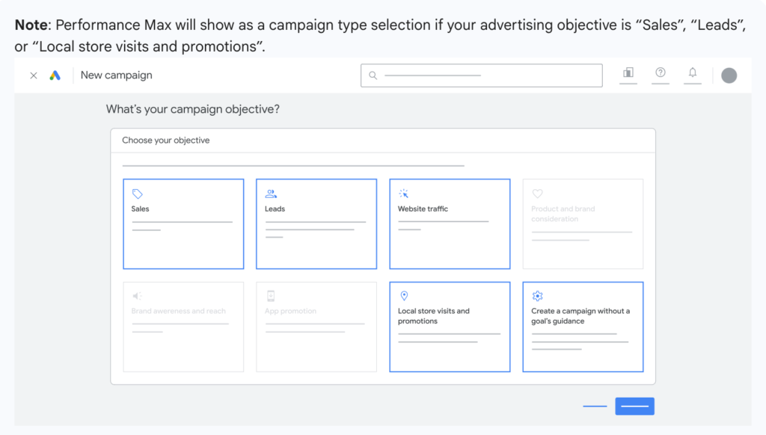This screenshot has width=766, height=435.
Task: Choose Create a campaign without goal's guidance
Action: point(583,327)
